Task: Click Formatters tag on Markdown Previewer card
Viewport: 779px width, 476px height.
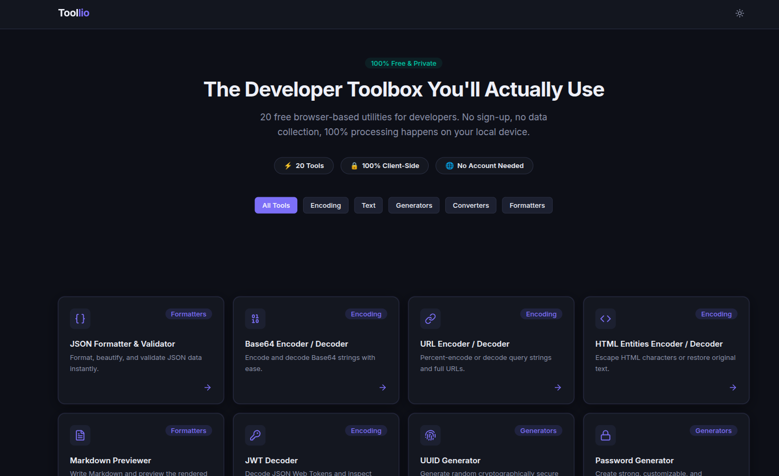Action: (x=189, y=431)
